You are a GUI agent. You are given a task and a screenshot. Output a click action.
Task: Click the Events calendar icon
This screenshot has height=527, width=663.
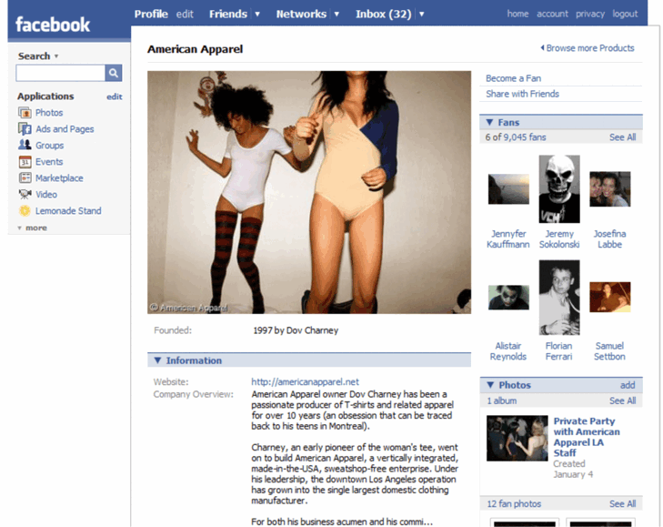[25, 162]
